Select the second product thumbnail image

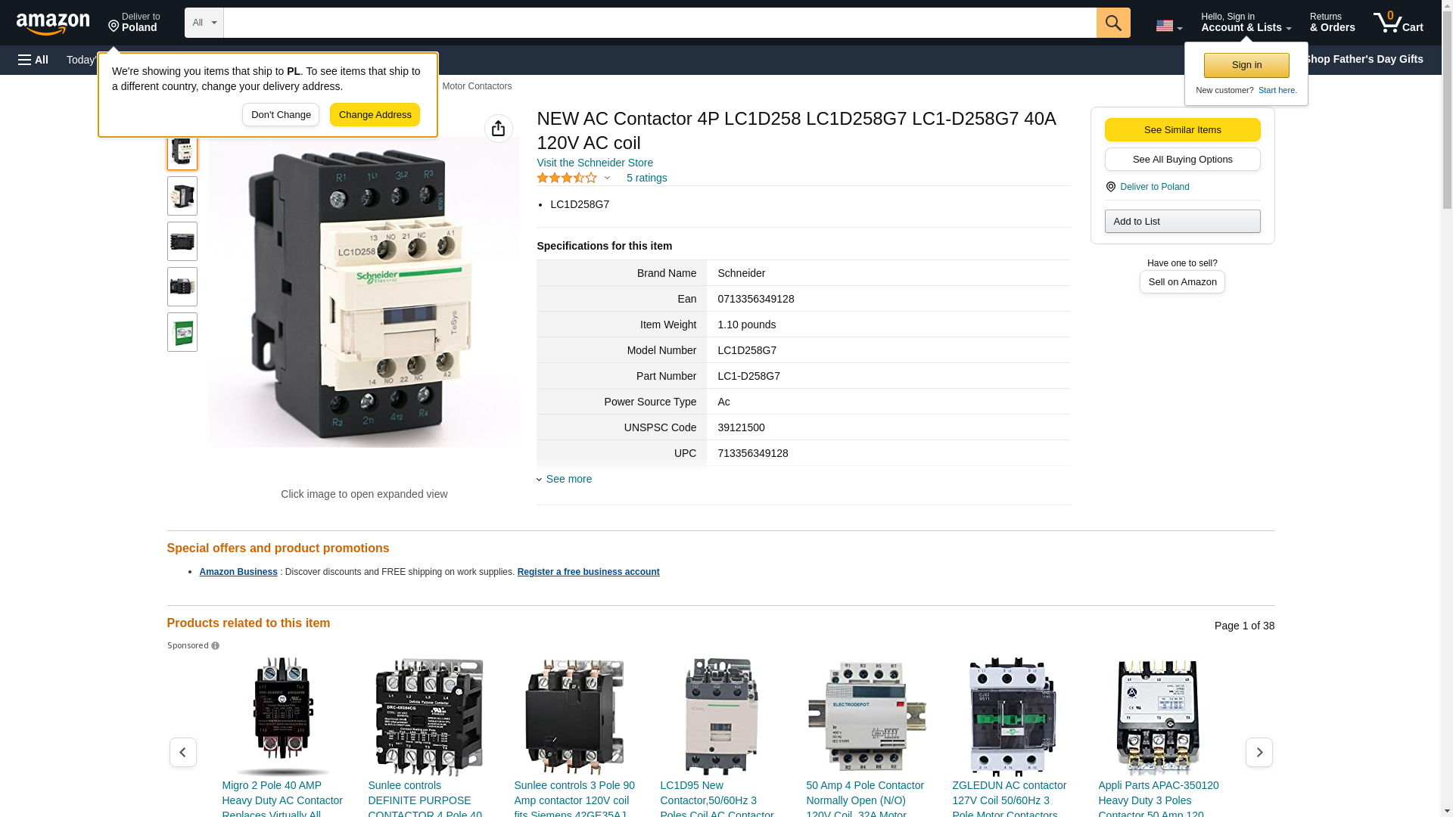182,196
